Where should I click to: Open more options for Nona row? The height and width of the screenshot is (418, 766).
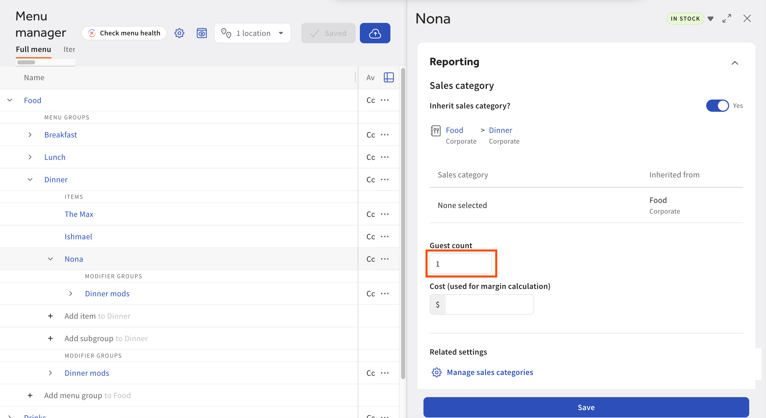[x=385, y=259]
